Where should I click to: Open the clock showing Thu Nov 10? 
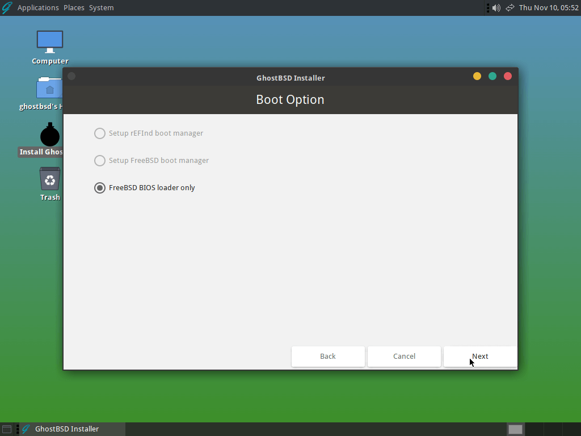[x=549, y=8]
